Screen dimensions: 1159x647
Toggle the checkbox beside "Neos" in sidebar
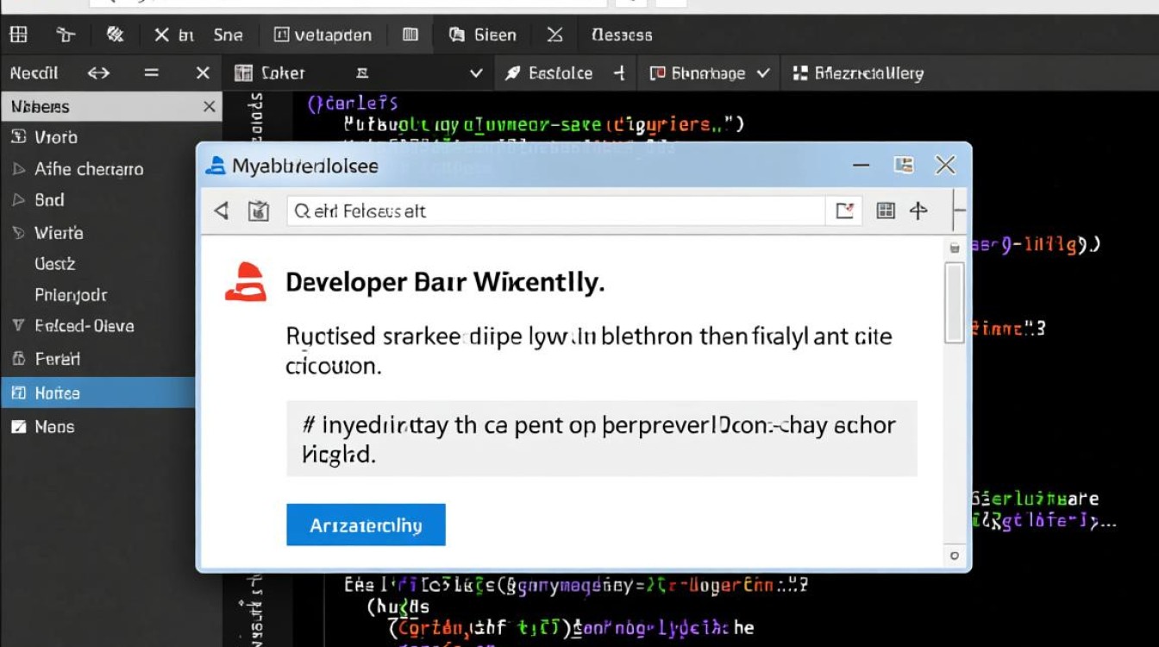tap(18, 426)
